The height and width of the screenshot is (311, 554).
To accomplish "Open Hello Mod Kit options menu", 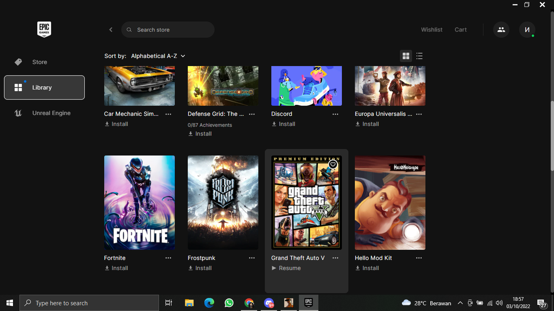I will (419, 258).
